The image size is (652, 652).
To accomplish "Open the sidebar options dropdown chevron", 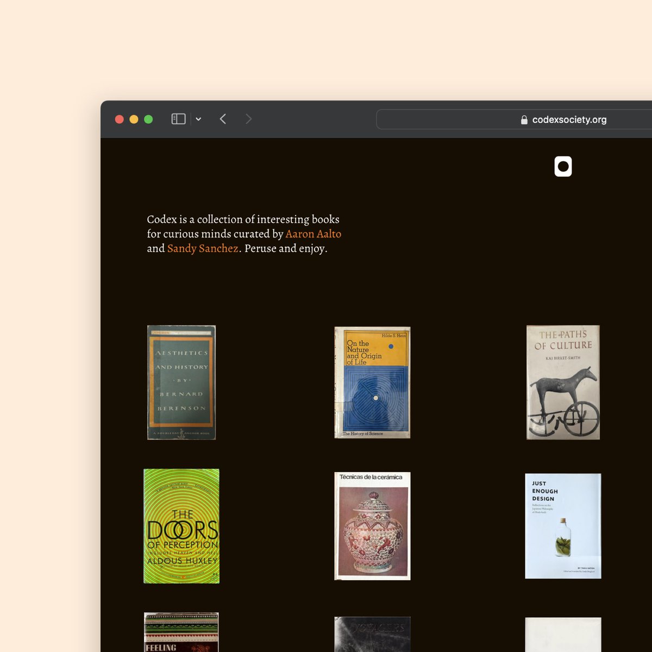I will click(x=198, y=120).
